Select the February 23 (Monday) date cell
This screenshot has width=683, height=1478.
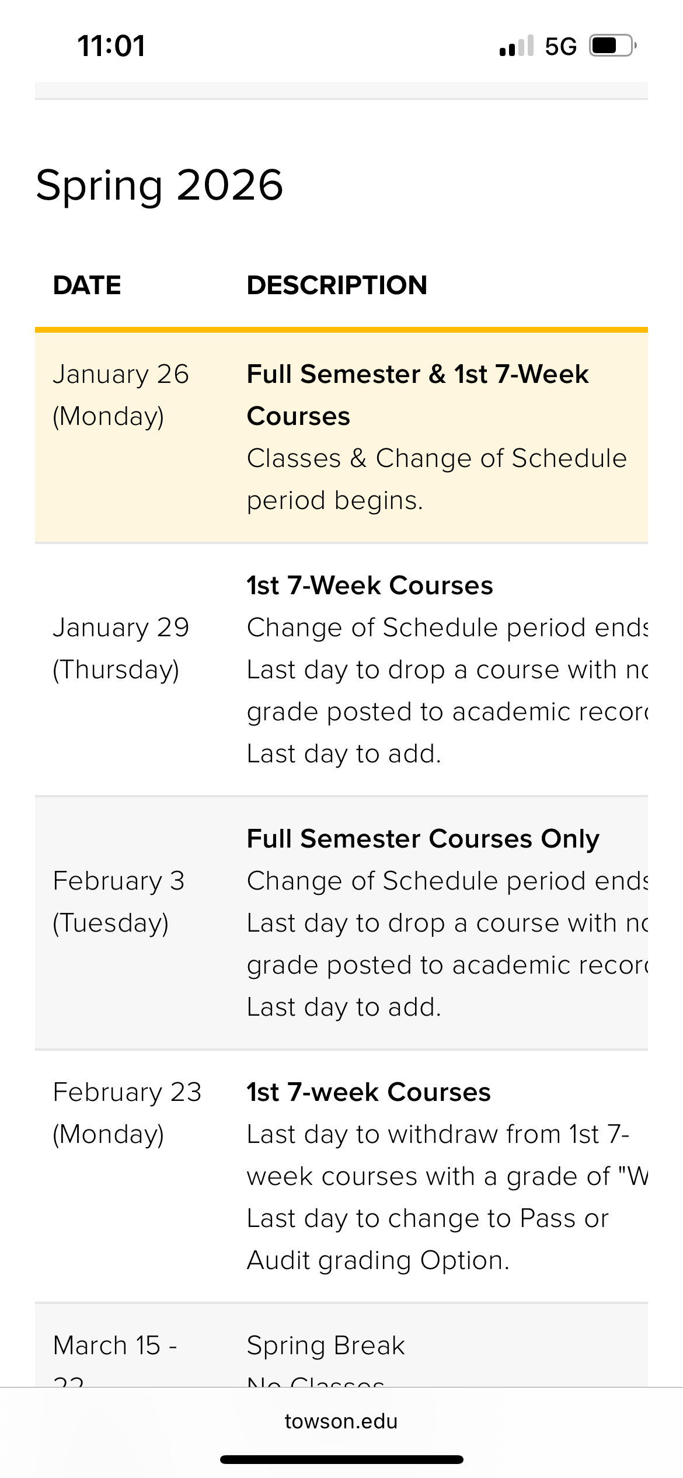point(127,1113)
